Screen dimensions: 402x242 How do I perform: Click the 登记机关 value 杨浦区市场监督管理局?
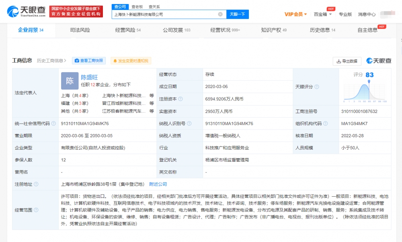coord(227,160)
